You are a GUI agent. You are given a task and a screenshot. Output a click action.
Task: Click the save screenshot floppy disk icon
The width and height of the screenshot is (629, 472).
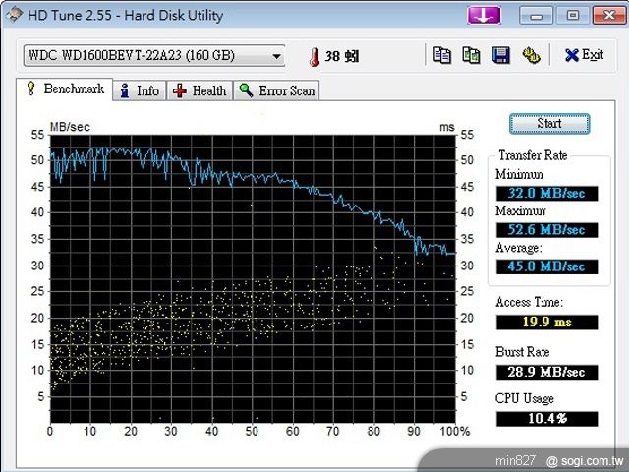click(x=500, y=55)
